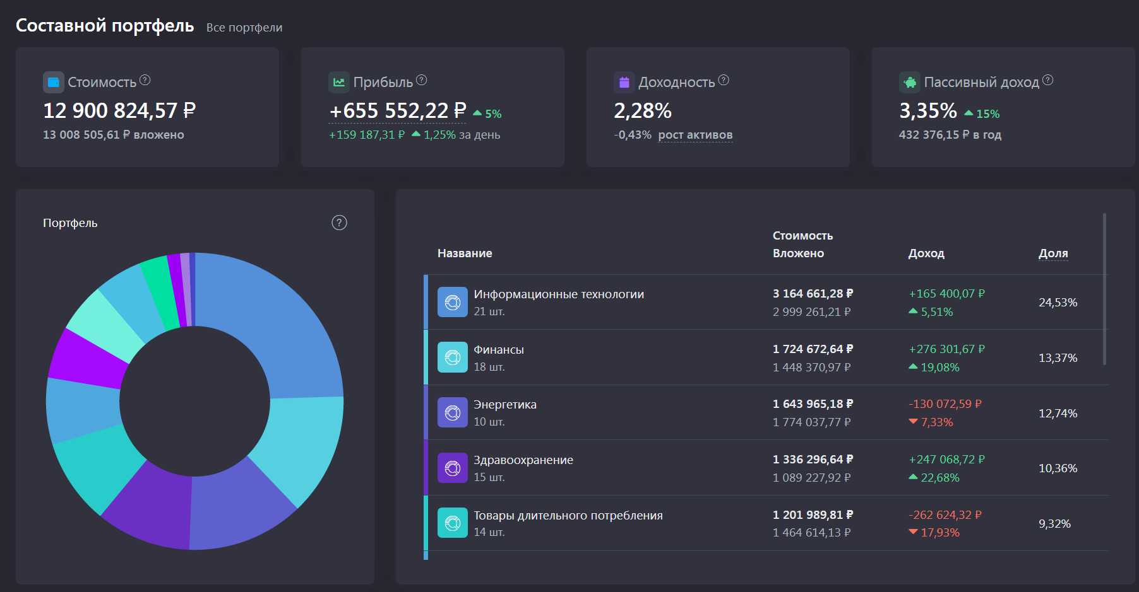The height and width of the screenshot is (592, 1139).
Task: Open the help tooltip next to Доходность
Action: tap(724, 80)
